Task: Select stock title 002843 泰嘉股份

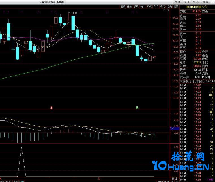Action: (197, 7)
